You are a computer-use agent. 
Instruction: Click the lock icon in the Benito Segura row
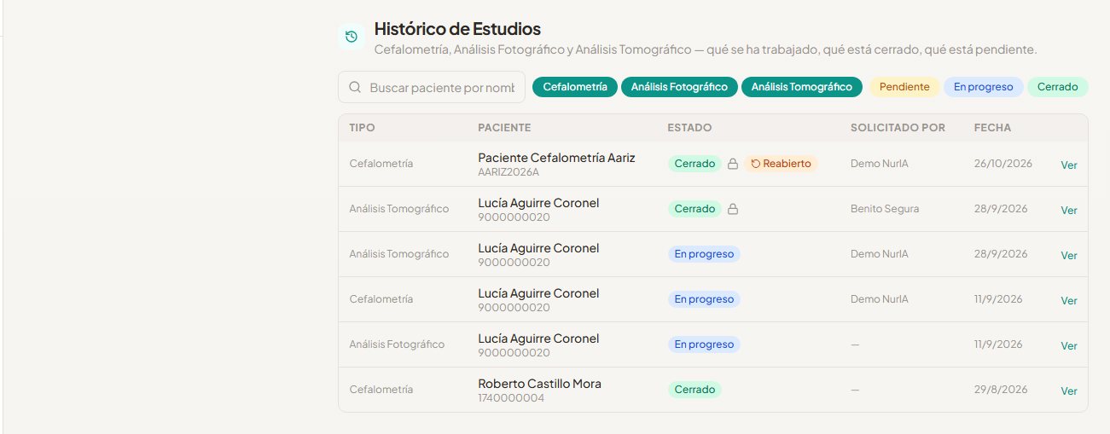(732, 209)
